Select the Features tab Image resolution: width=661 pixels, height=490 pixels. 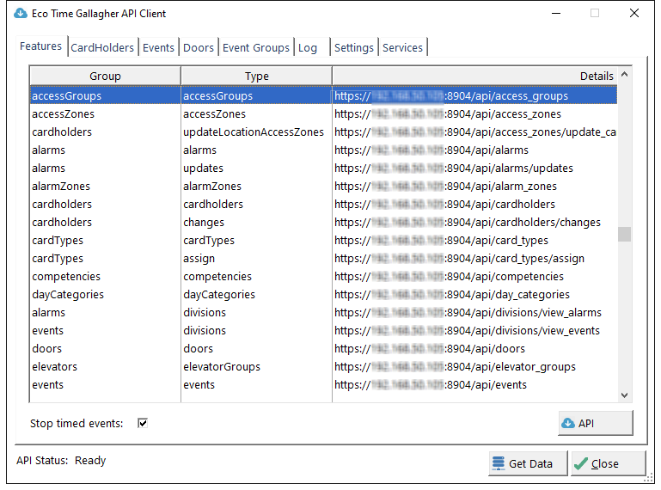click(x=41, y=46)
